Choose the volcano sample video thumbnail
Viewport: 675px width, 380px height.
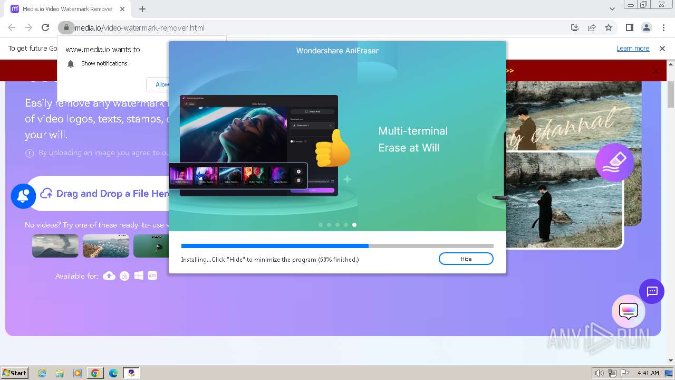[55, 246]
